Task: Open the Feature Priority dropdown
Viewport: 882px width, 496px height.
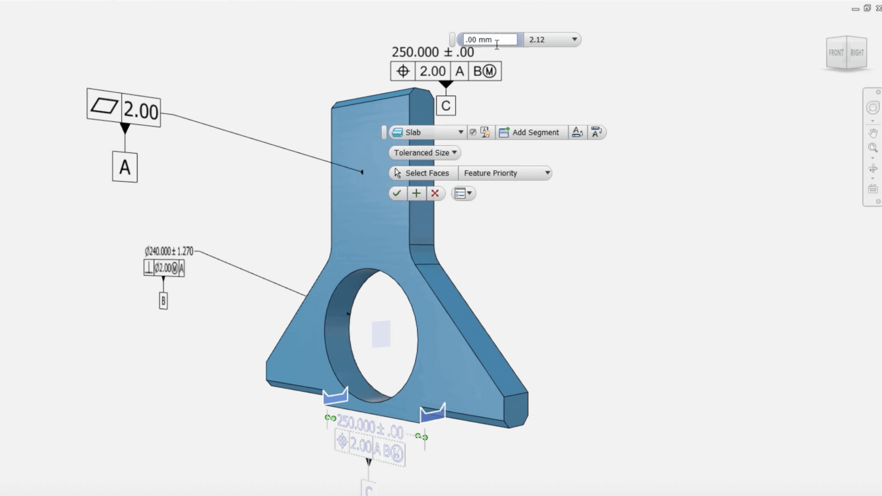Action: tap(505, 173)
